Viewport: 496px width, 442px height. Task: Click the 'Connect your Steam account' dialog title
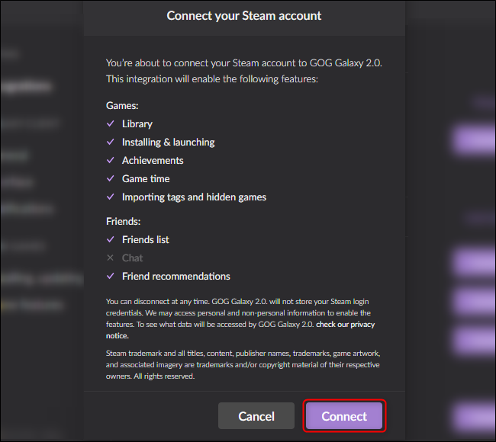pos(244,15)
